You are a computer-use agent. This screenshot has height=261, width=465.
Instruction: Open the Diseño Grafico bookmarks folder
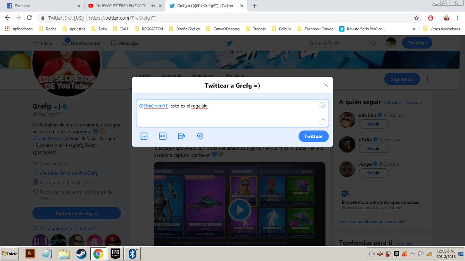(184, 29)
